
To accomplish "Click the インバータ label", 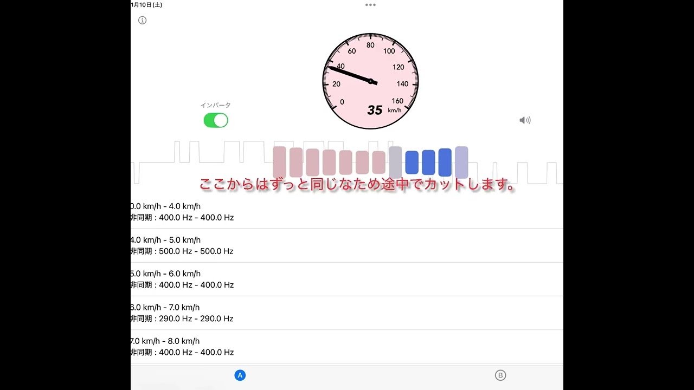I will [x=216, y=105].
